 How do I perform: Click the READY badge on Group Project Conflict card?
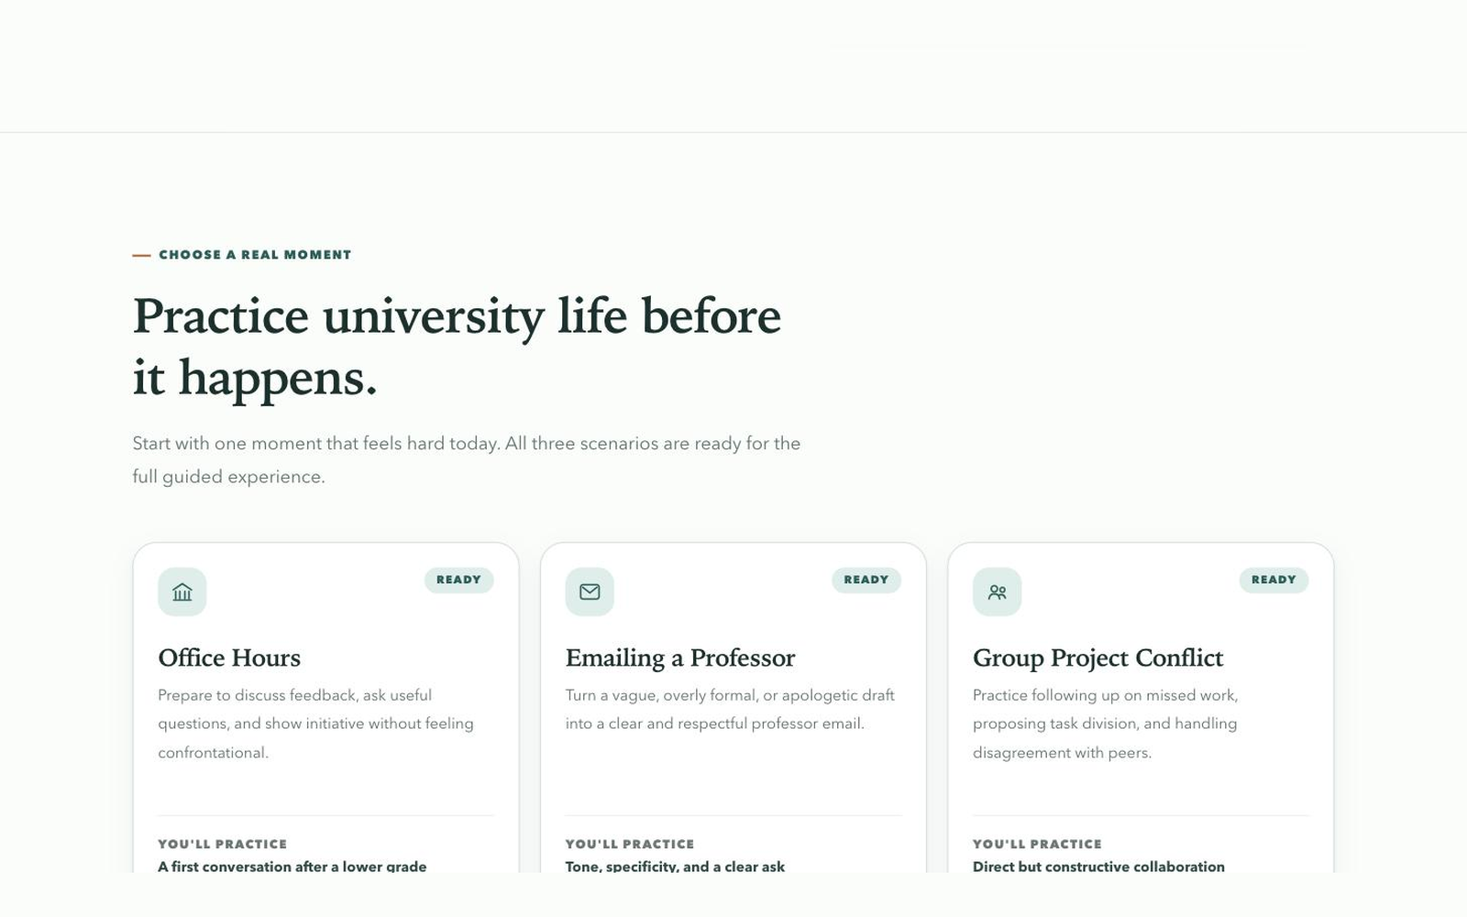coord(1274,580)
